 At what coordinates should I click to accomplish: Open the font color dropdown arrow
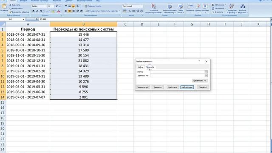(61, 11)
